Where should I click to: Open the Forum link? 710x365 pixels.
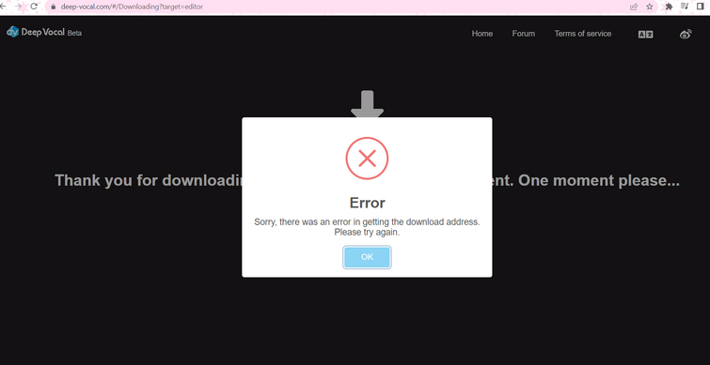[x=524, y=34]
